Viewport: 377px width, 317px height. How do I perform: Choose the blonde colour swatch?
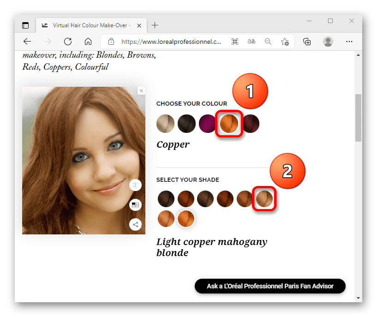pyautogui.click(x=165, y=124)
